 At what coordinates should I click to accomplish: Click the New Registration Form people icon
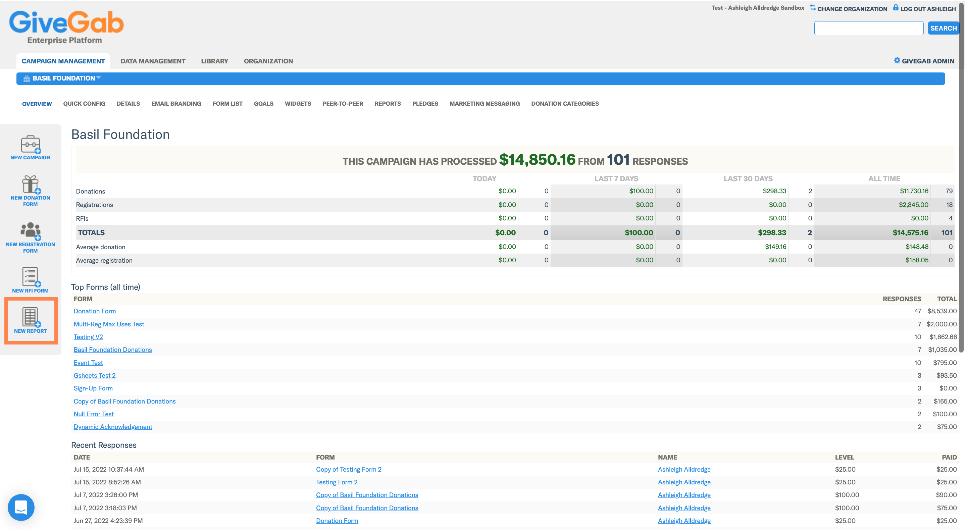(x=30, y=231)
